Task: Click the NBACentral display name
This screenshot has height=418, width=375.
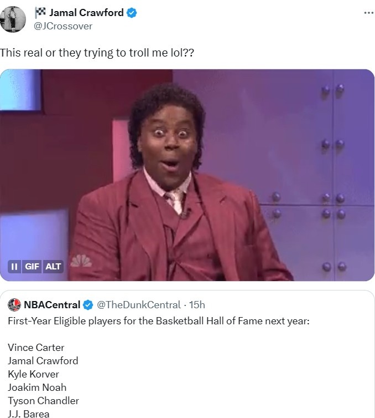Action: 52,305
